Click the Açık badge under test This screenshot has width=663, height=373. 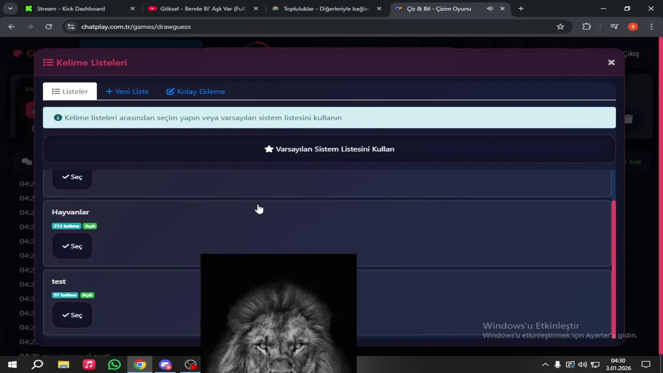click(87, 295)
